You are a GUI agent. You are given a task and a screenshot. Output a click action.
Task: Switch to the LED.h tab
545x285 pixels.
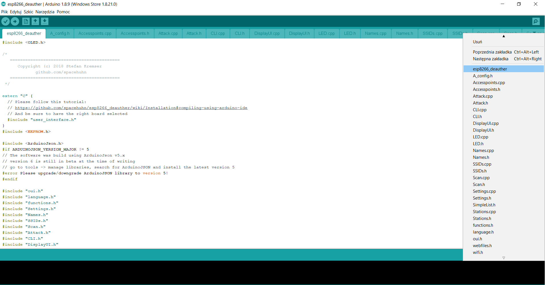350,33
